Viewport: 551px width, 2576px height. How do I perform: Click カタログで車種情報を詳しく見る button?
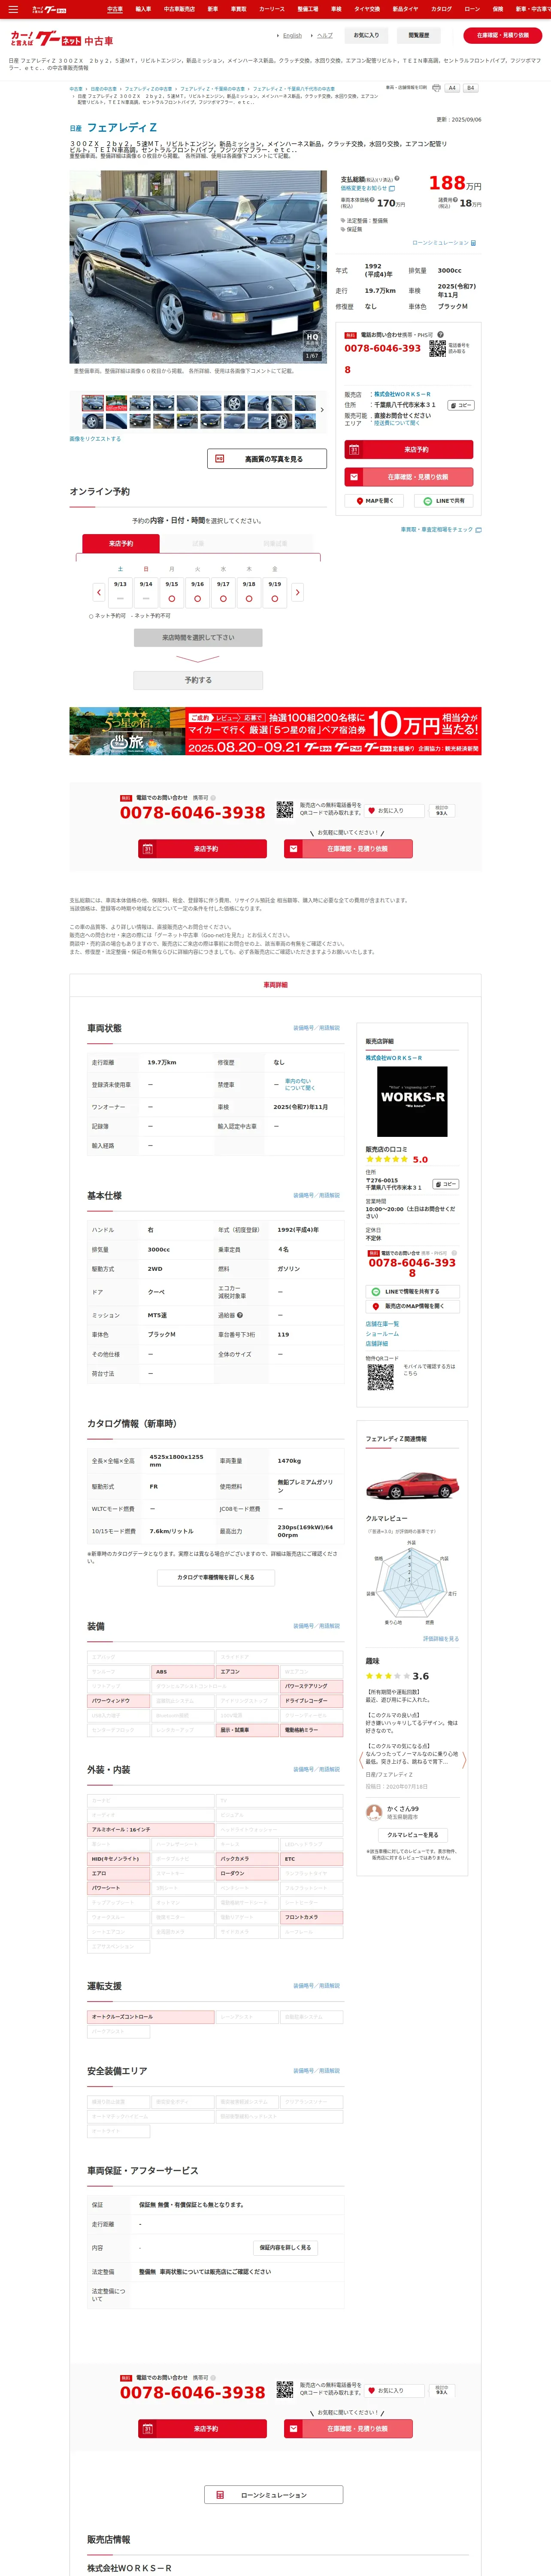216,1578
